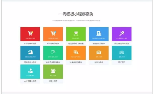Click the orange shopping cart icon tile
Screen dimensions: 153x94
pyautogui.click(x=53, y=34)
